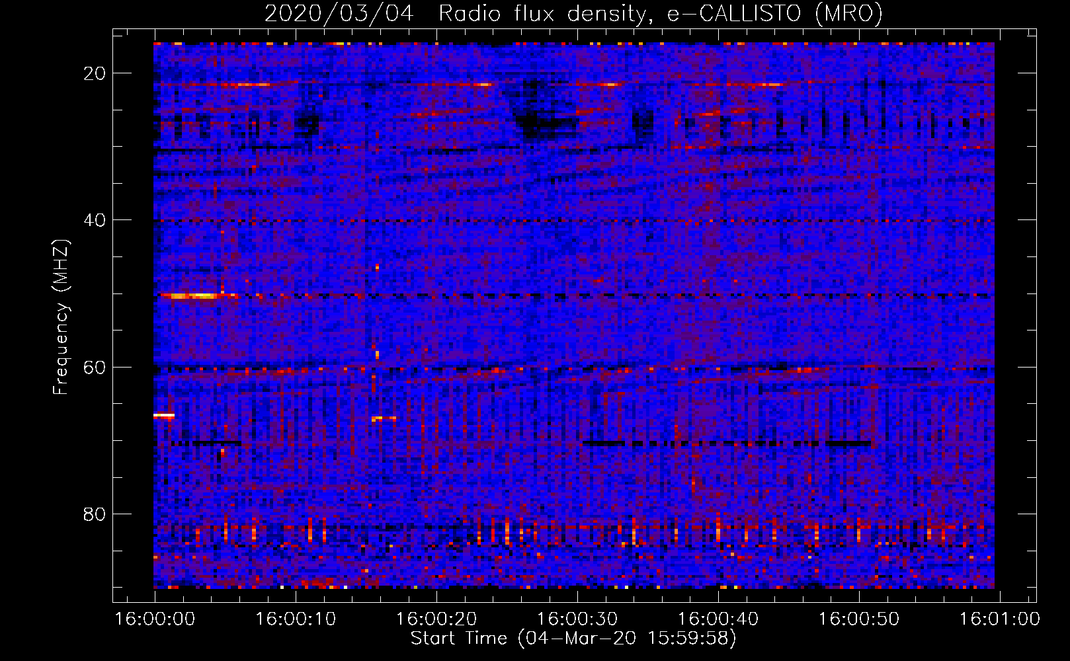The width and height of the screenshot is (1070, 661).
Task: Click the '40' frequency tick label
Action: tap(95, 220)
